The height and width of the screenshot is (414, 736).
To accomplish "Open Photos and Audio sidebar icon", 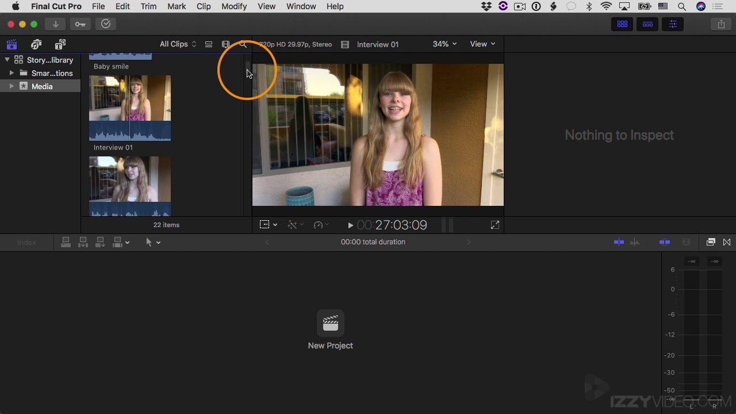I will pos(36,44).
